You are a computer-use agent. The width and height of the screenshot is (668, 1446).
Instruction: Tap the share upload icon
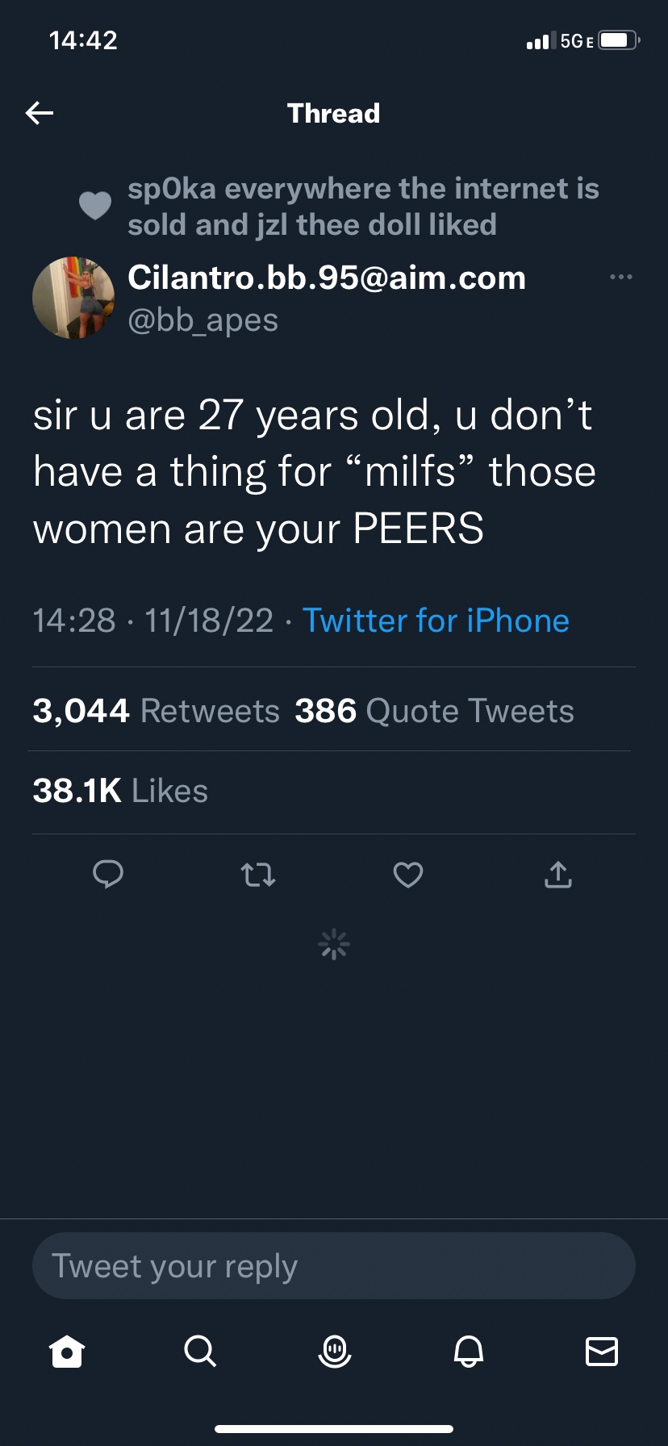[558, 874]
